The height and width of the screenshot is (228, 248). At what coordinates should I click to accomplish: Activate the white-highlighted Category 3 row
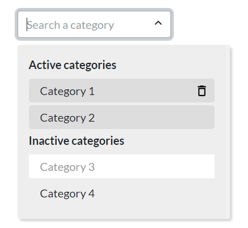point(122,166)
